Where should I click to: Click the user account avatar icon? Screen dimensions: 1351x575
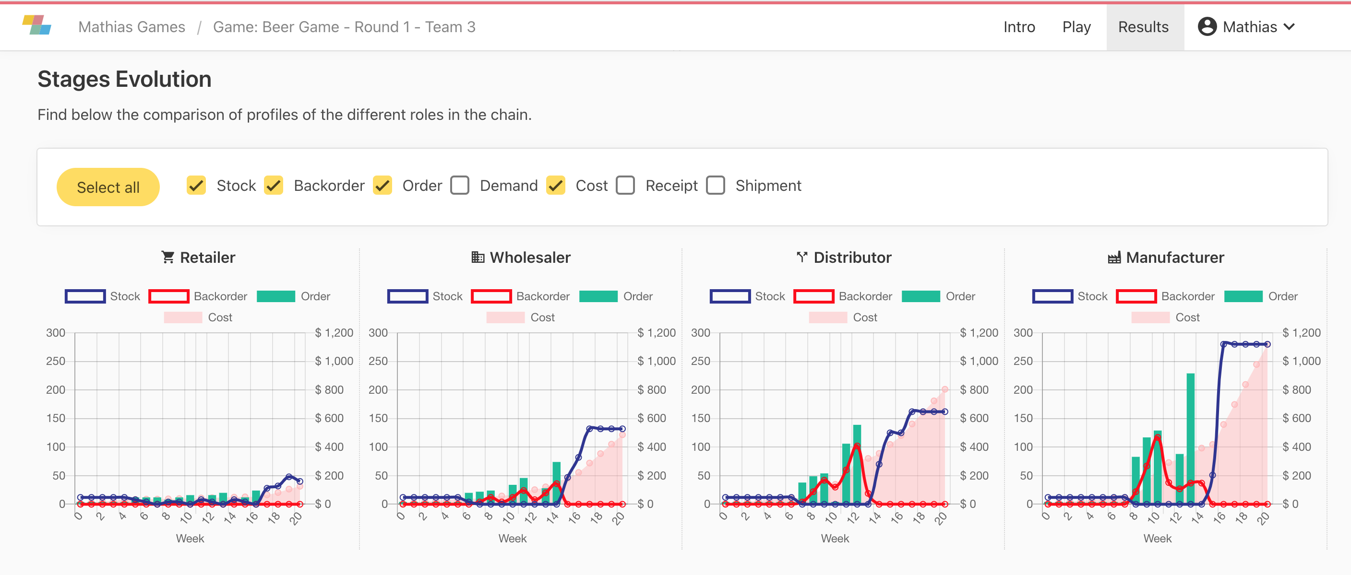tap(1207, 27)
